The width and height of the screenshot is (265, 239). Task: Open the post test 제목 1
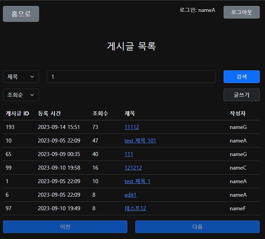138,181
